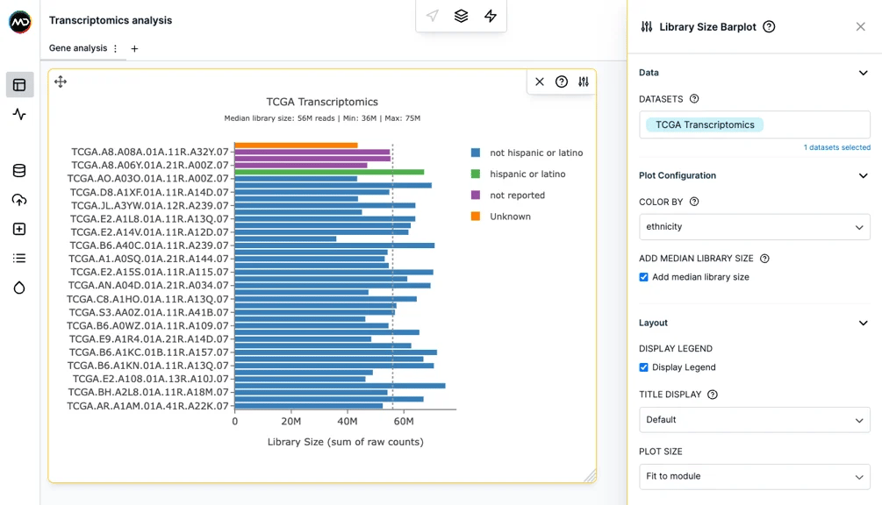Add a new tab with plus button
882x505 pixels.
coord(134,49)
